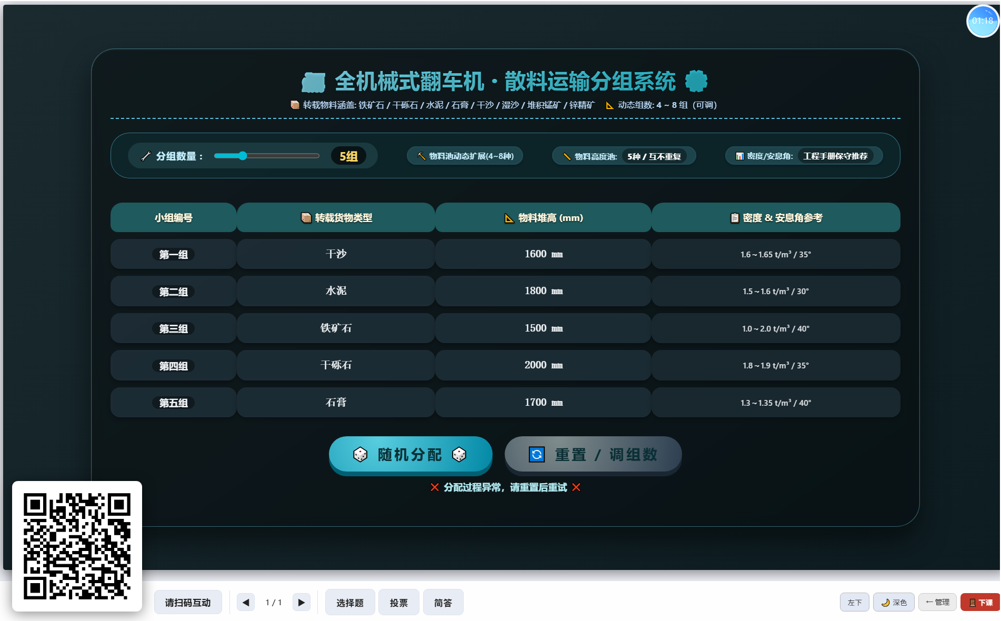Viewport: 1001px width, 621px height.
Task: Click the refresh icon on reset button
Action: tap(537, 454)
